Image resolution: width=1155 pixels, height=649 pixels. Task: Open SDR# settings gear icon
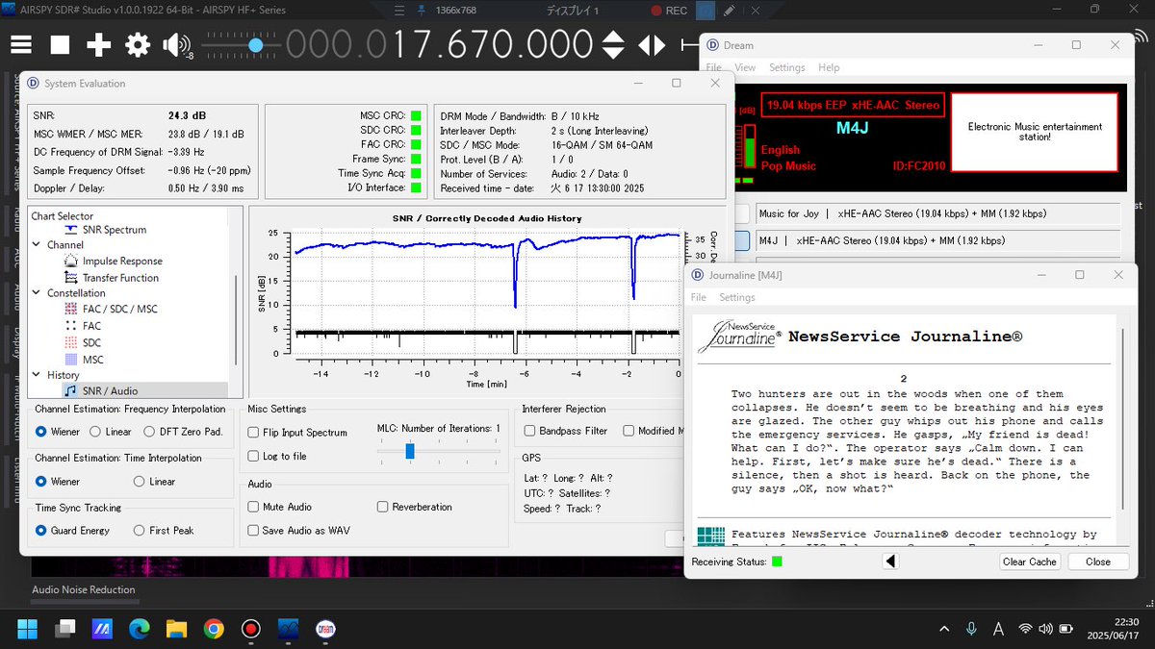138,44
